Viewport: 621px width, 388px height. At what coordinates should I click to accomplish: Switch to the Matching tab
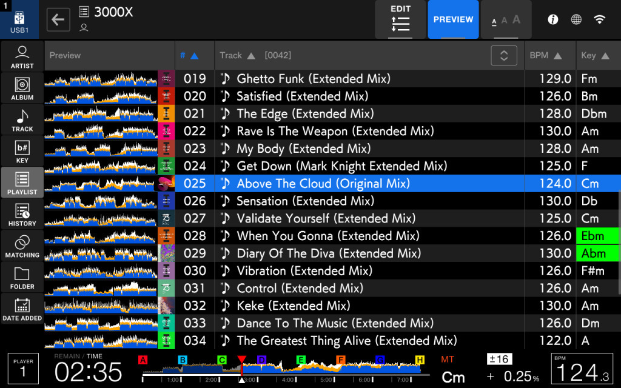pyautogui.click(x=22, y=246)
